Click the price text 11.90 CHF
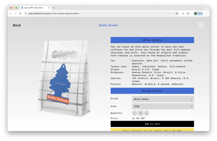The image size is (217, 141). click(138, 118)
